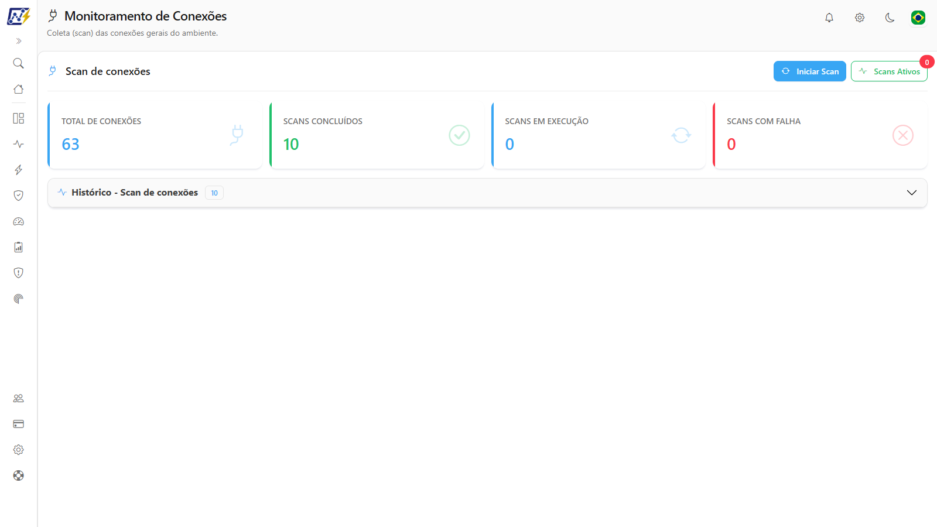Change language via Brazil flag

click(918, 18)
